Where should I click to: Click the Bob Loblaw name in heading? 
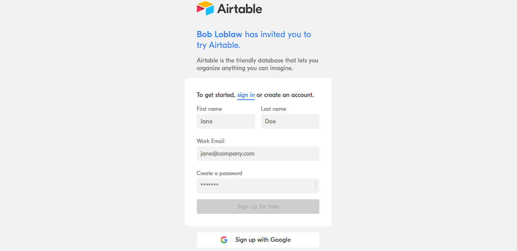219,34
